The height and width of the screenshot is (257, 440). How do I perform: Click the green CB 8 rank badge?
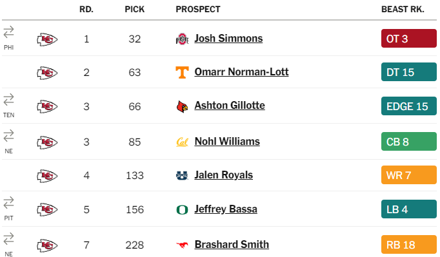(x=408, y=142)
